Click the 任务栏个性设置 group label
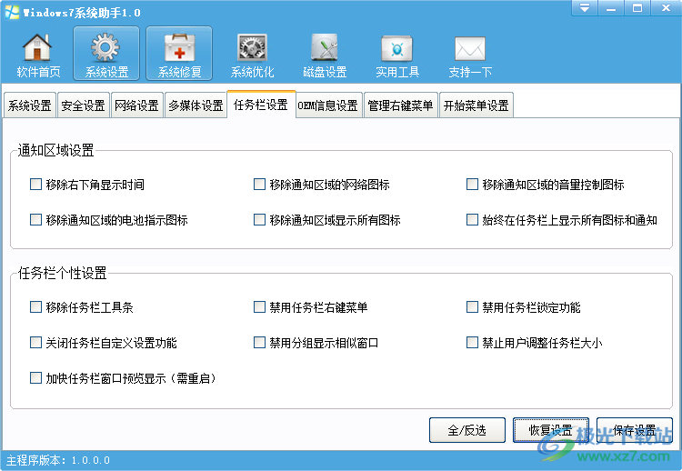 (x=62, y=273)
